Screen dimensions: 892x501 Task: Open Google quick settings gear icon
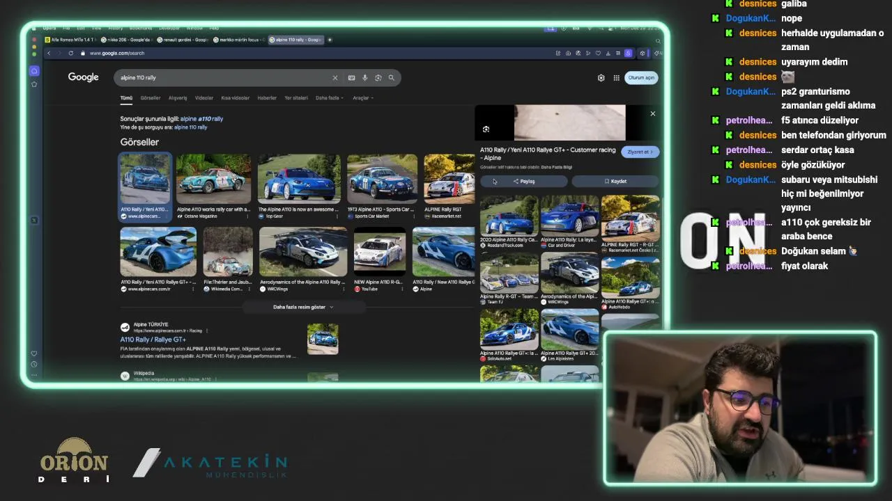coord(601,78)
